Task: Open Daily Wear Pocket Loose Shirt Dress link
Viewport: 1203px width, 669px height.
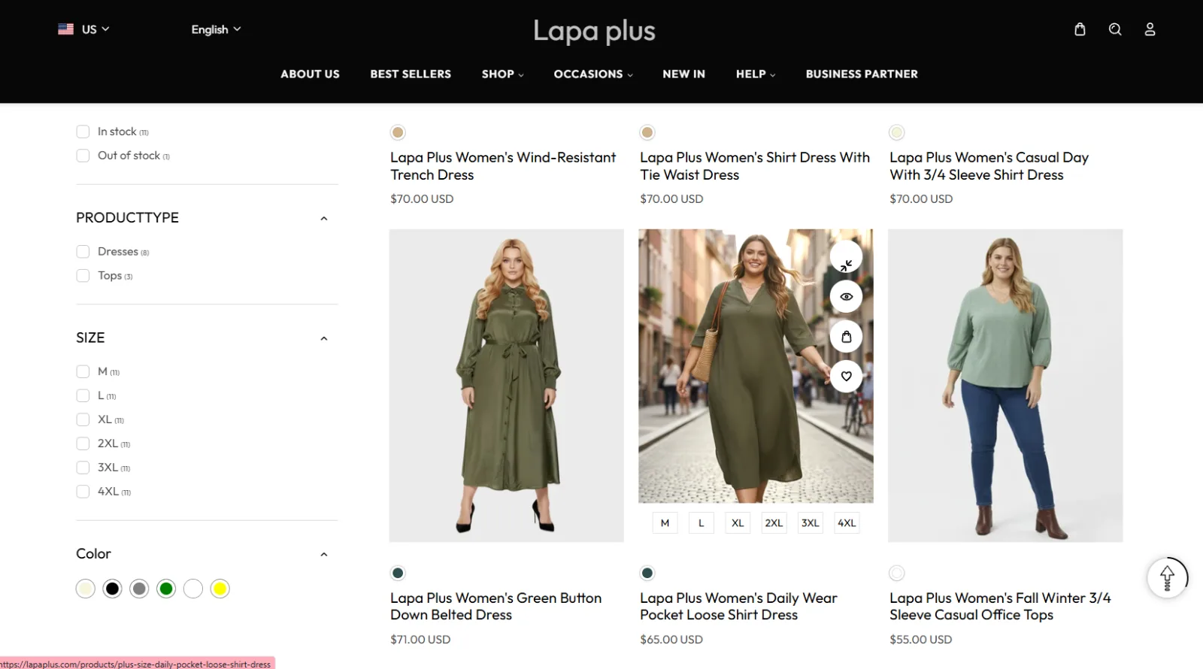Action: (738, 607)
